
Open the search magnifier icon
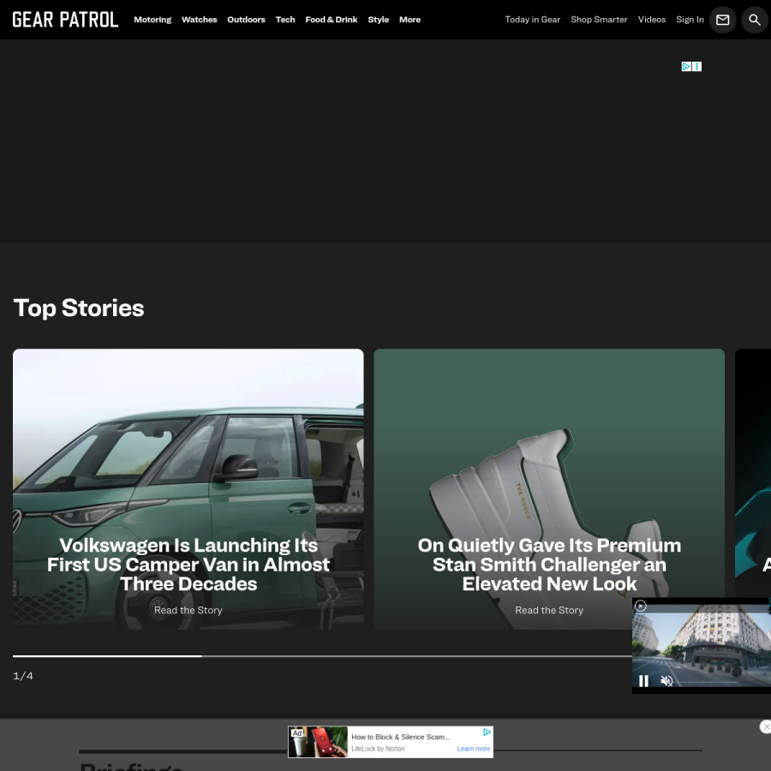754,20
